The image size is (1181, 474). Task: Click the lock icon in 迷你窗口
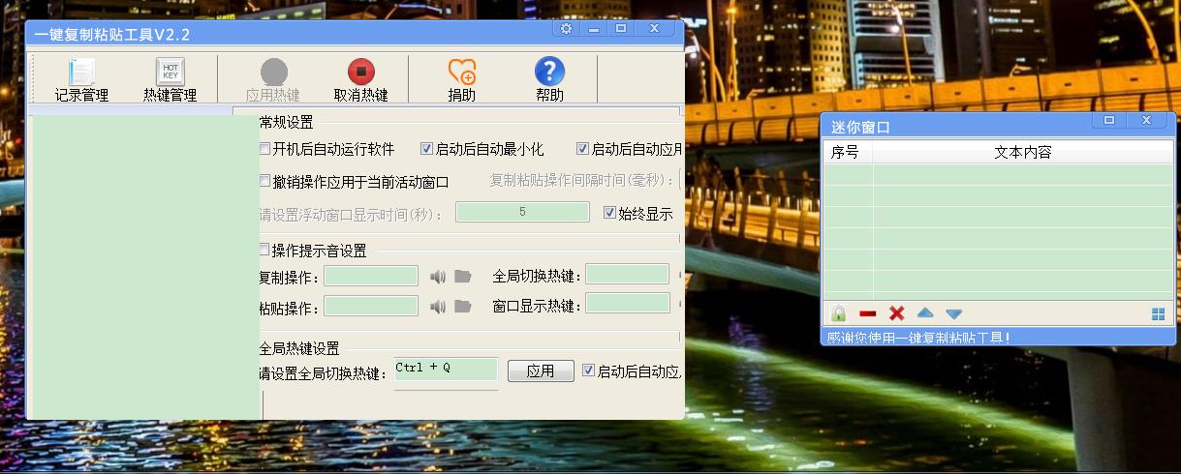(x=839, y=313)
